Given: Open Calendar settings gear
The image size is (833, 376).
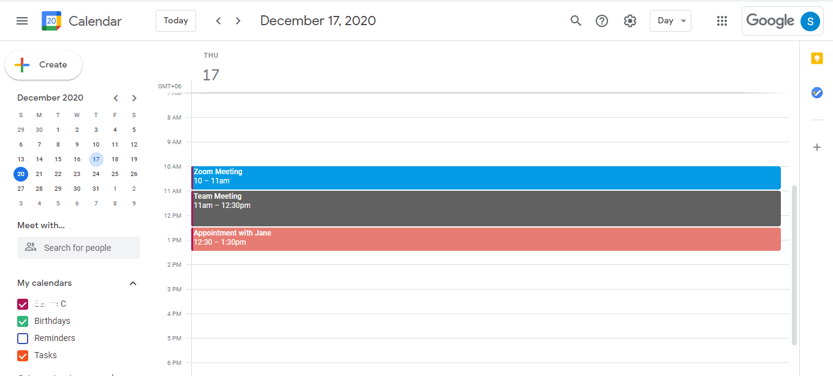Looking at the screenshot, I should 630,20.
